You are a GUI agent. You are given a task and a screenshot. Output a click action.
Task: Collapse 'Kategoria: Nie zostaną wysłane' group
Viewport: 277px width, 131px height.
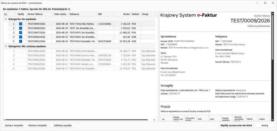pos(6,47)
